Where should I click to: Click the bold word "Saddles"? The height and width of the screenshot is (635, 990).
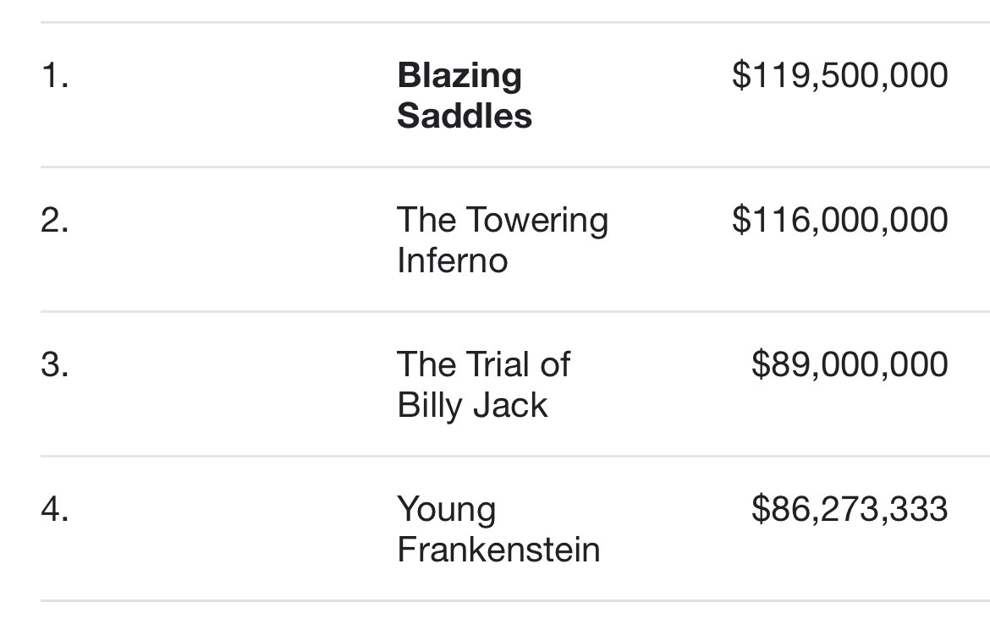pyautogui.click(x=465, y=116)
